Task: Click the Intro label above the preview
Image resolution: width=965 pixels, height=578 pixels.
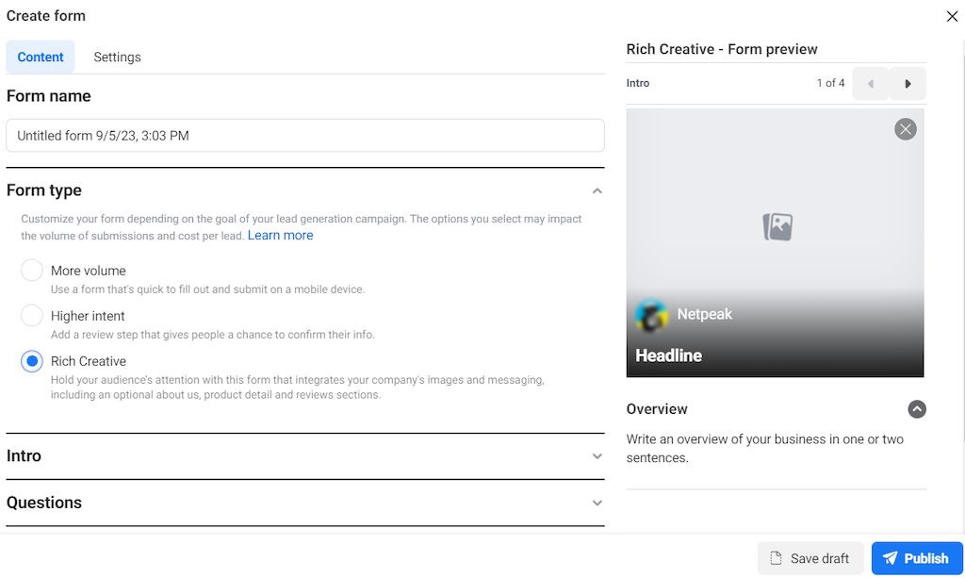Action: 638,83
